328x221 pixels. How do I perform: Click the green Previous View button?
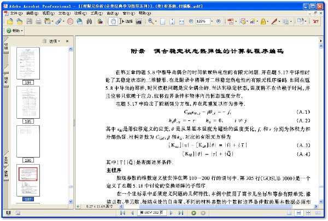(194, 213)
